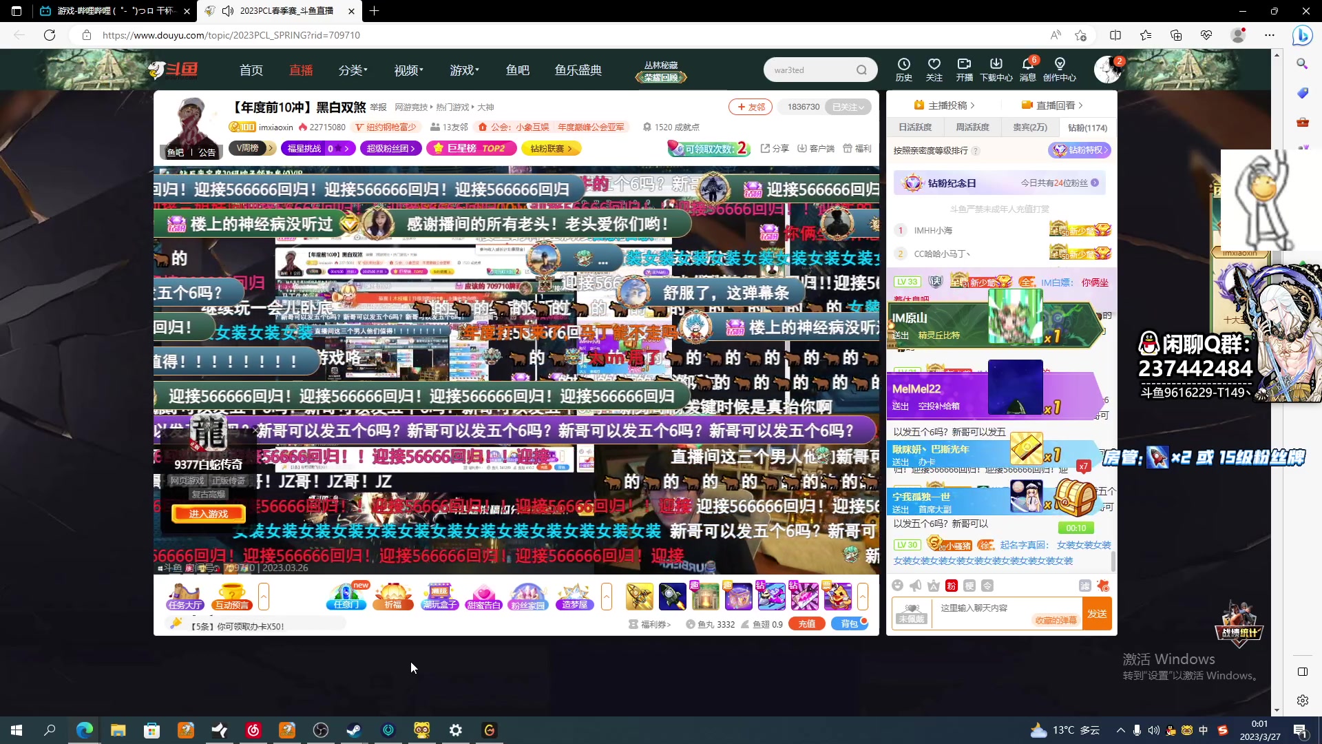Viewport: 1322px width, 744px height.
Task: Click the page scrollbar down arrow
Action: coord(1277,710)
